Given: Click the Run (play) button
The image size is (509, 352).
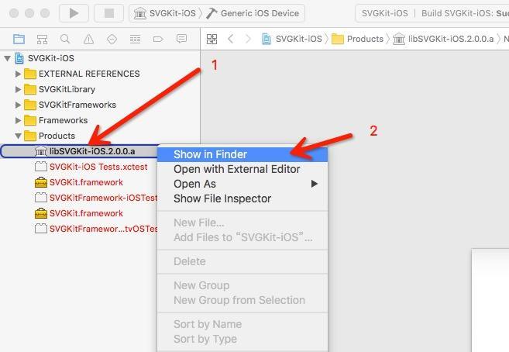Looking at the screenshot, I should (74, 13).
